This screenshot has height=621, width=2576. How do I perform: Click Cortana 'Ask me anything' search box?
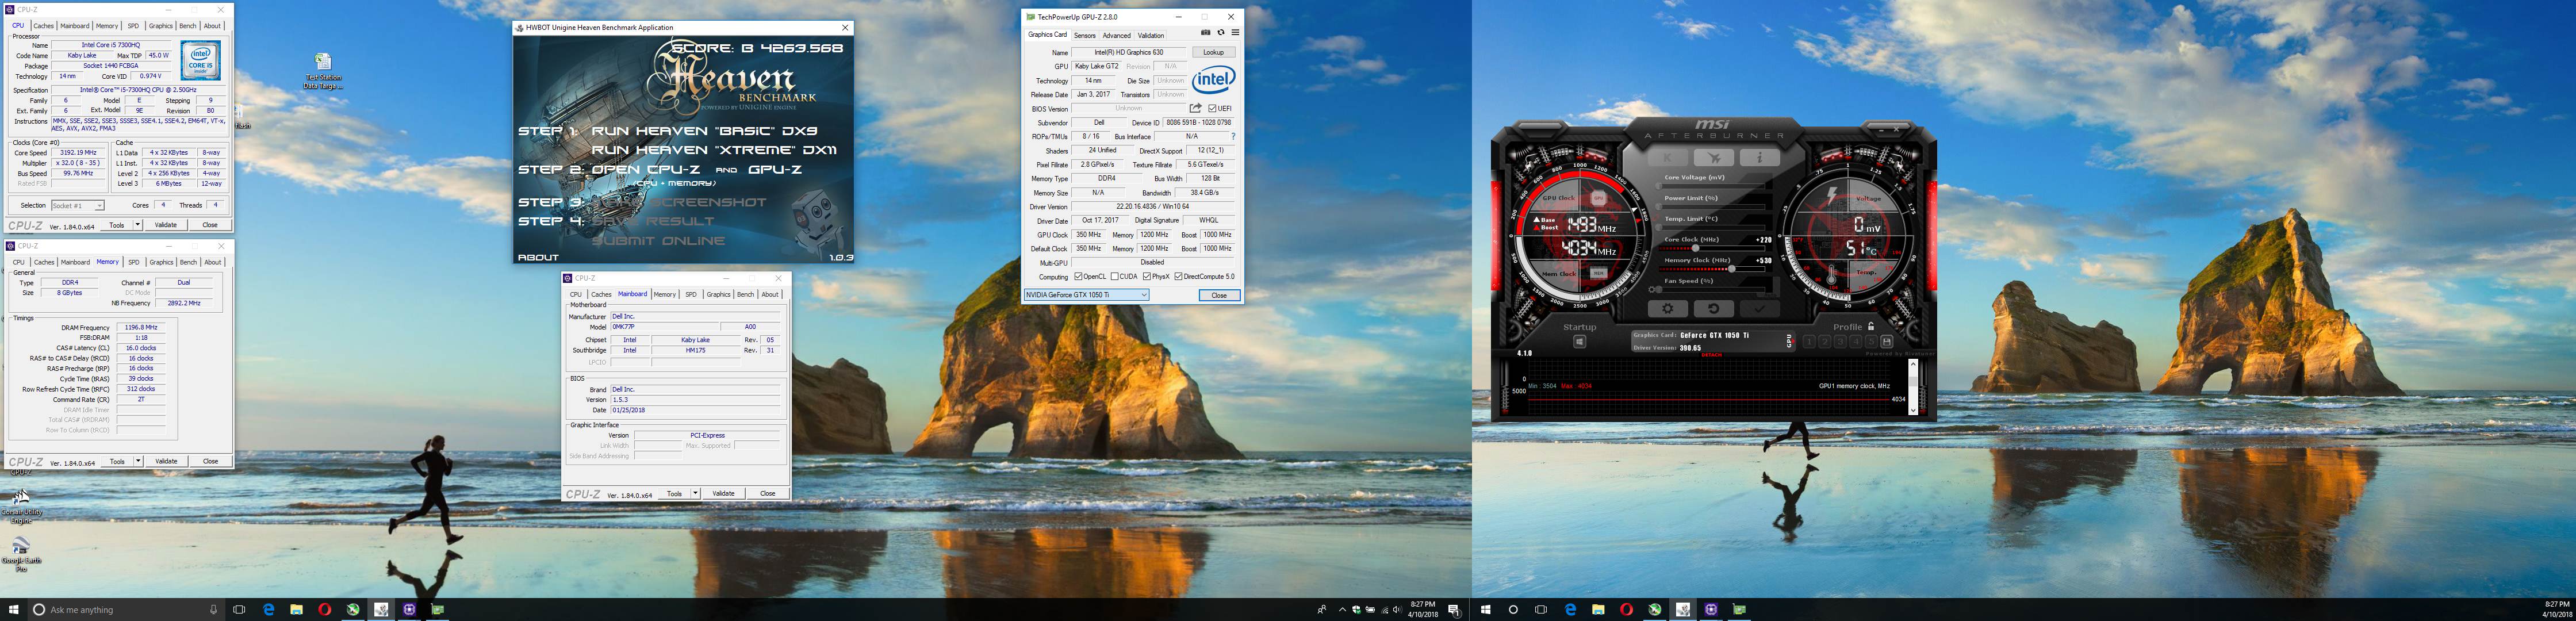(x=126, y=609)
